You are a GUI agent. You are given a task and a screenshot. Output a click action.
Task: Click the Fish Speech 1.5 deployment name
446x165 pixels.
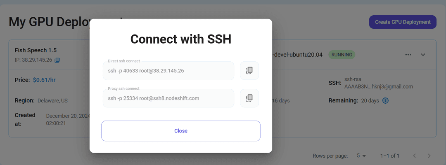coord(36,50)
